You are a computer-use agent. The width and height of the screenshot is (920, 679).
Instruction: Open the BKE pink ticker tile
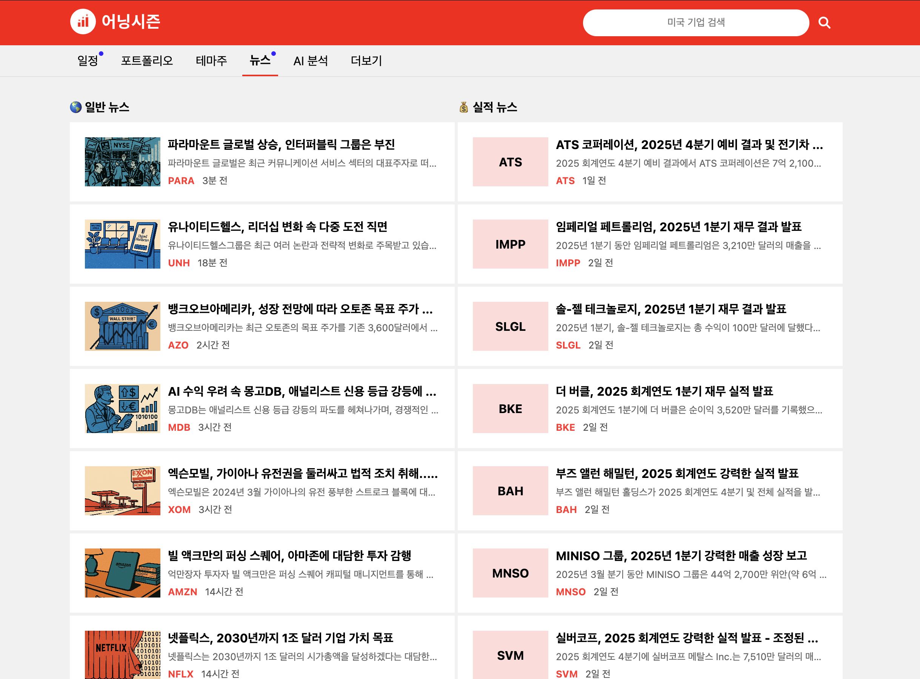[x=510, y=408]
